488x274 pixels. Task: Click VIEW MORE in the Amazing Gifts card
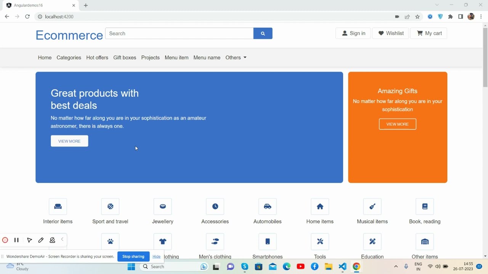click(397, 124)
